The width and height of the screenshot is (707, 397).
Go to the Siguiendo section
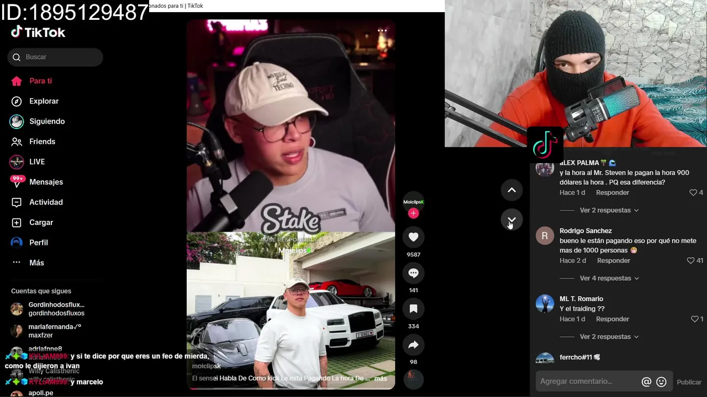coord(38,121)
